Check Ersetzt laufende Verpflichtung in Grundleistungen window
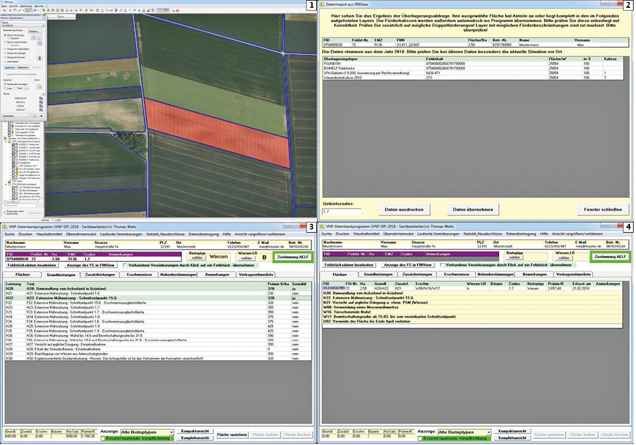The width and height of the screenshot is (636, 445). [103, 438]
